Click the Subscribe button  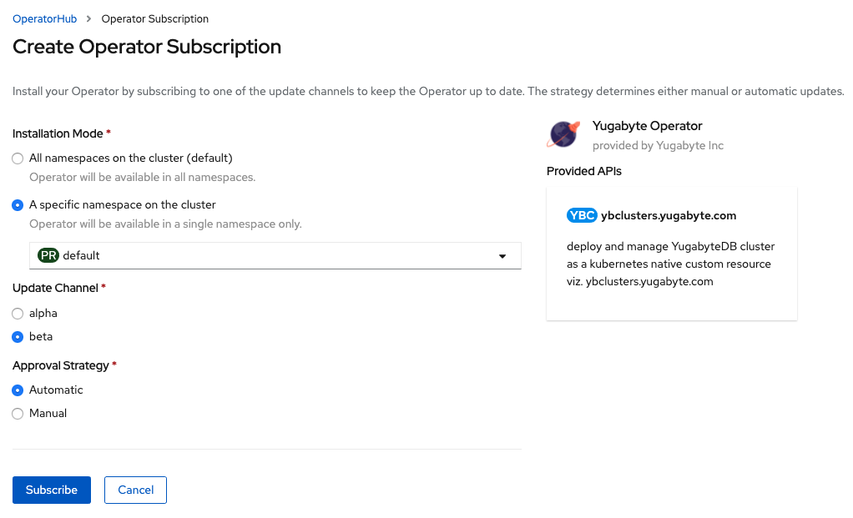52,490
